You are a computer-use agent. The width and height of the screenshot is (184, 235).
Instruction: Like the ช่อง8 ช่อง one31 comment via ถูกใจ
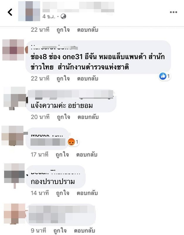tap(63, 78)
